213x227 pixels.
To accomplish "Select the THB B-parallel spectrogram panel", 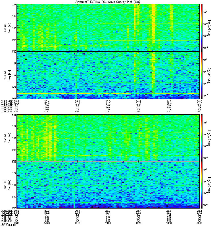I will click(x=108, y=75).
